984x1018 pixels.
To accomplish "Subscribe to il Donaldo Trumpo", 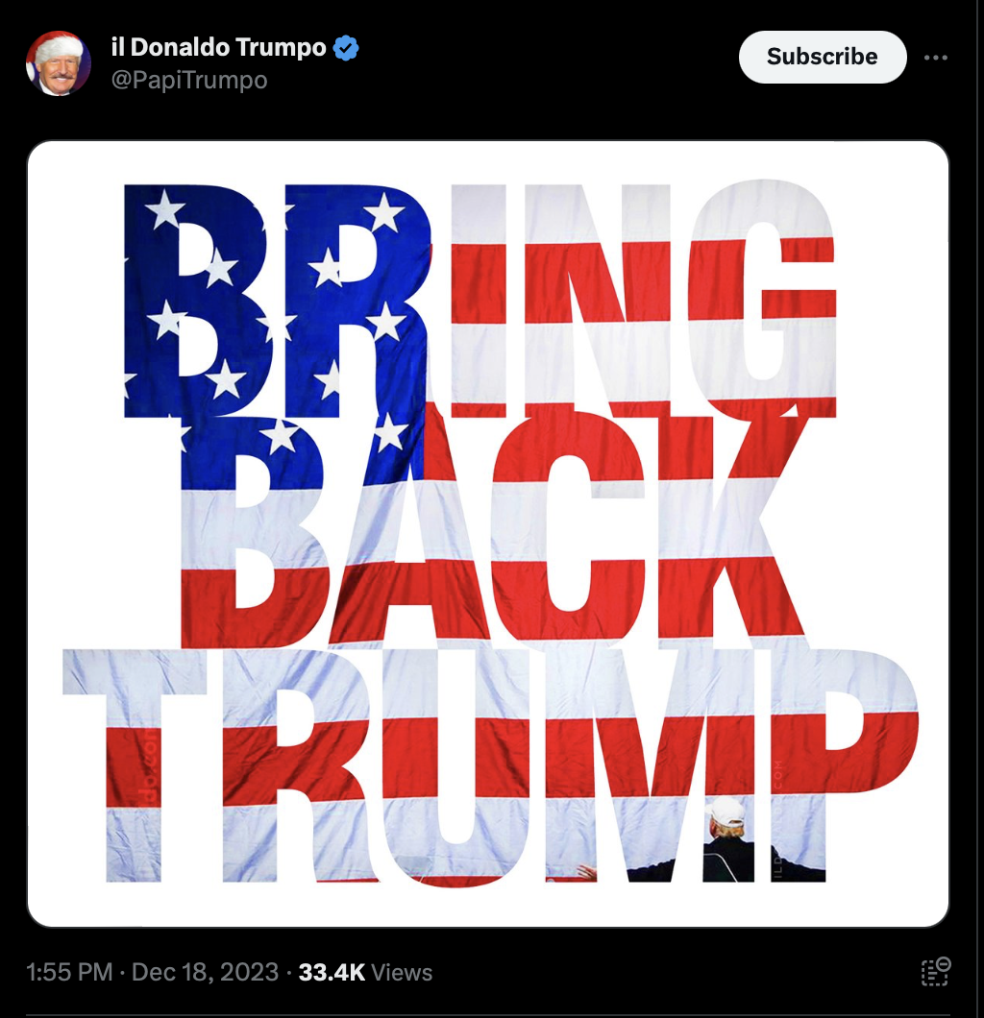I will click(x=823, y=57).
